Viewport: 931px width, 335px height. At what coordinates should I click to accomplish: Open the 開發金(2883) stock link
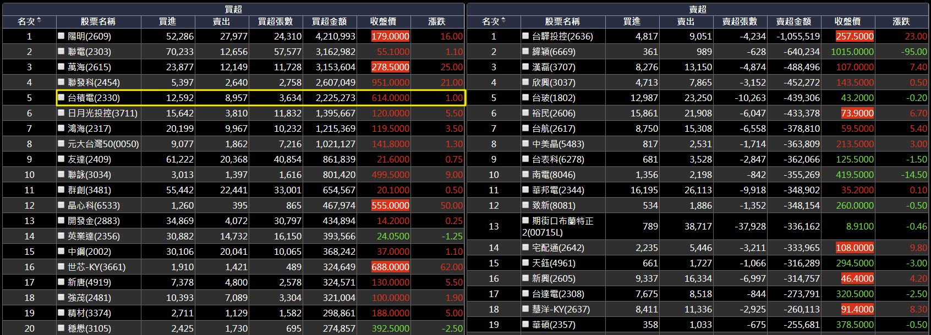[94, 221]
